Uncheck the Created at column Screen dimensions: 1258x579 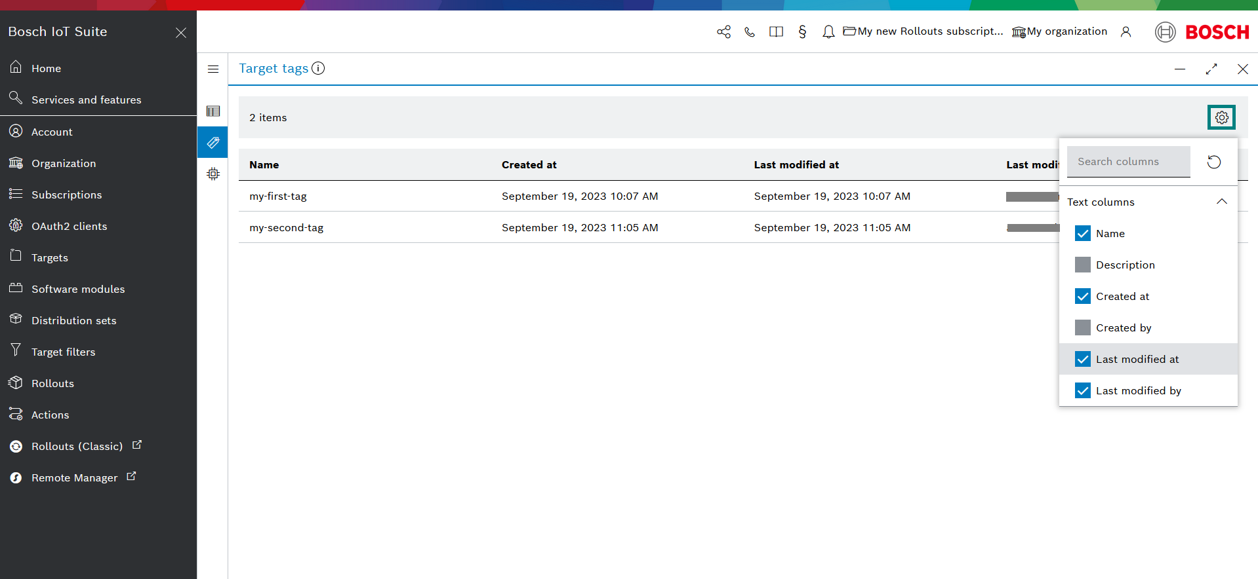point(1083,296)
